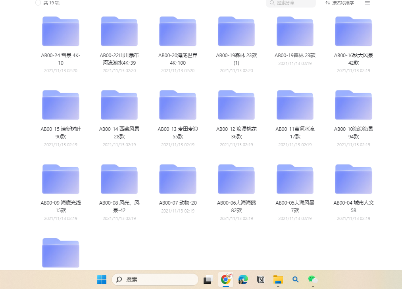Open the 按名称排序 sort dropdown

click(339, 3)
